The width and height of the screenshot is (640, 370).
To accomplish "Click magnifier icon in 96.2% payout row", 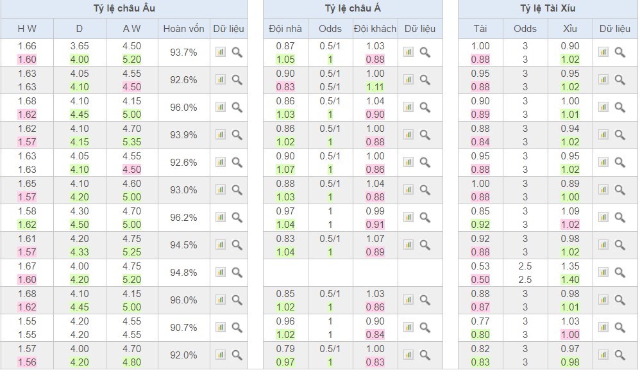I will [237, 217].
